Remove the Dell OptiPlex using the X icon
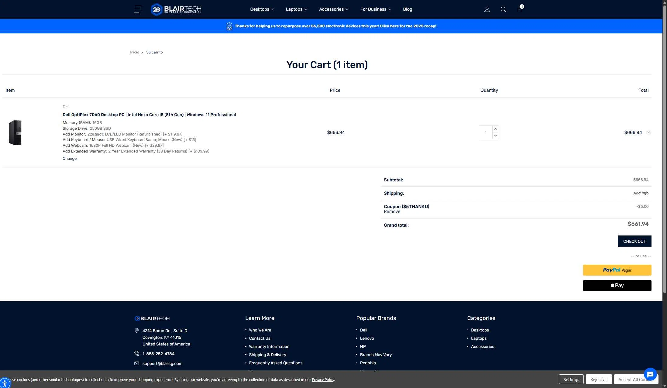The height and width of the screenshot is (388, 667). pyautogui.click(x=648, y=132)
